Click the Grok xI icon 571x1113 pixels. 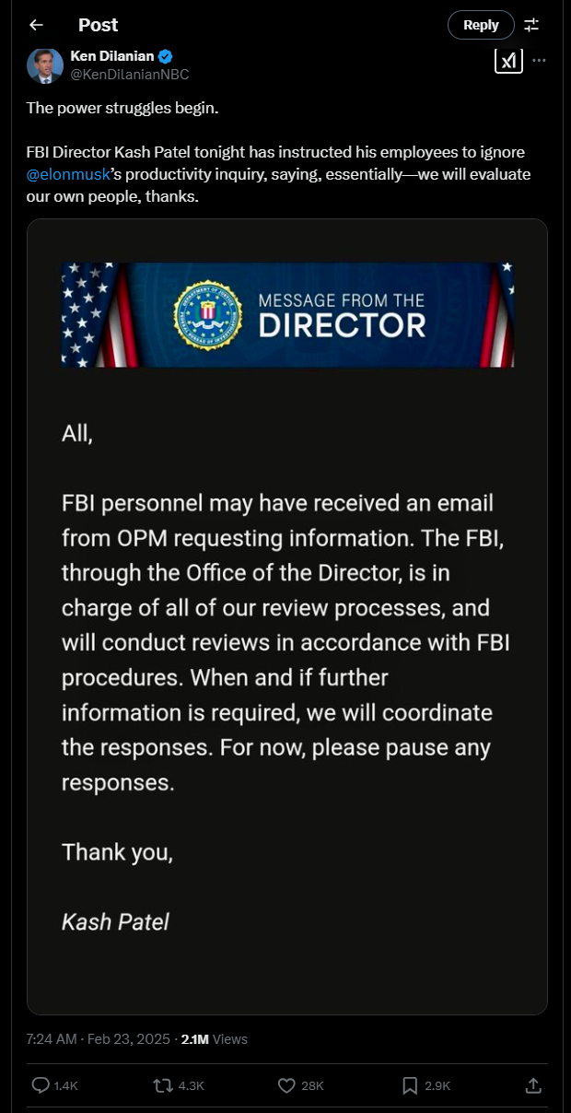pyautogui.click(x=508, y=60)
